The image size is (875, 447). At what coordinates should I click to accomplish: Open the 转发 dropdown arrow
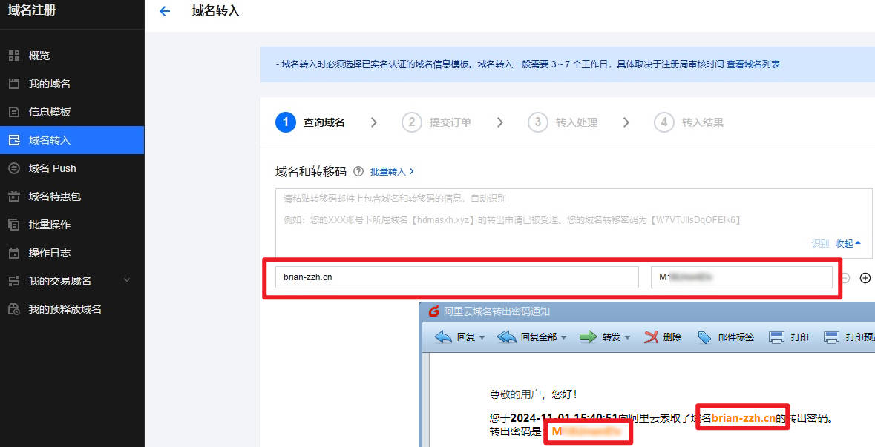pos(628,338)
